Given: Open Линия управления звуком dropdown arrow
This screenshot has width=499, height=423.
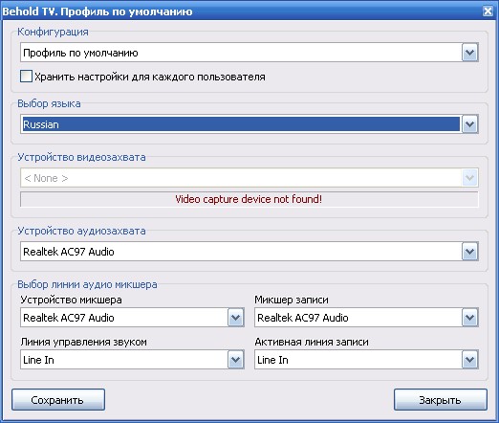Looking at the screenshot, I should pos(235,360).
